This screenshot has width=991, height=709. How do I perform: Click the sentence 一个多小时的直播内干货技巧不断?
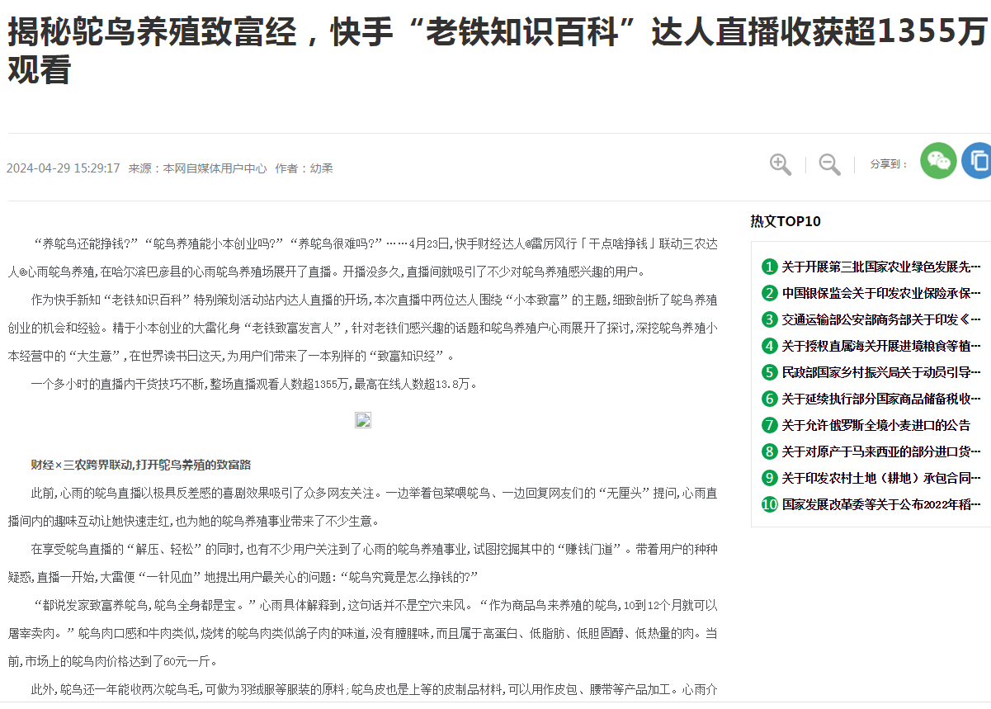(x=254, y=384)
